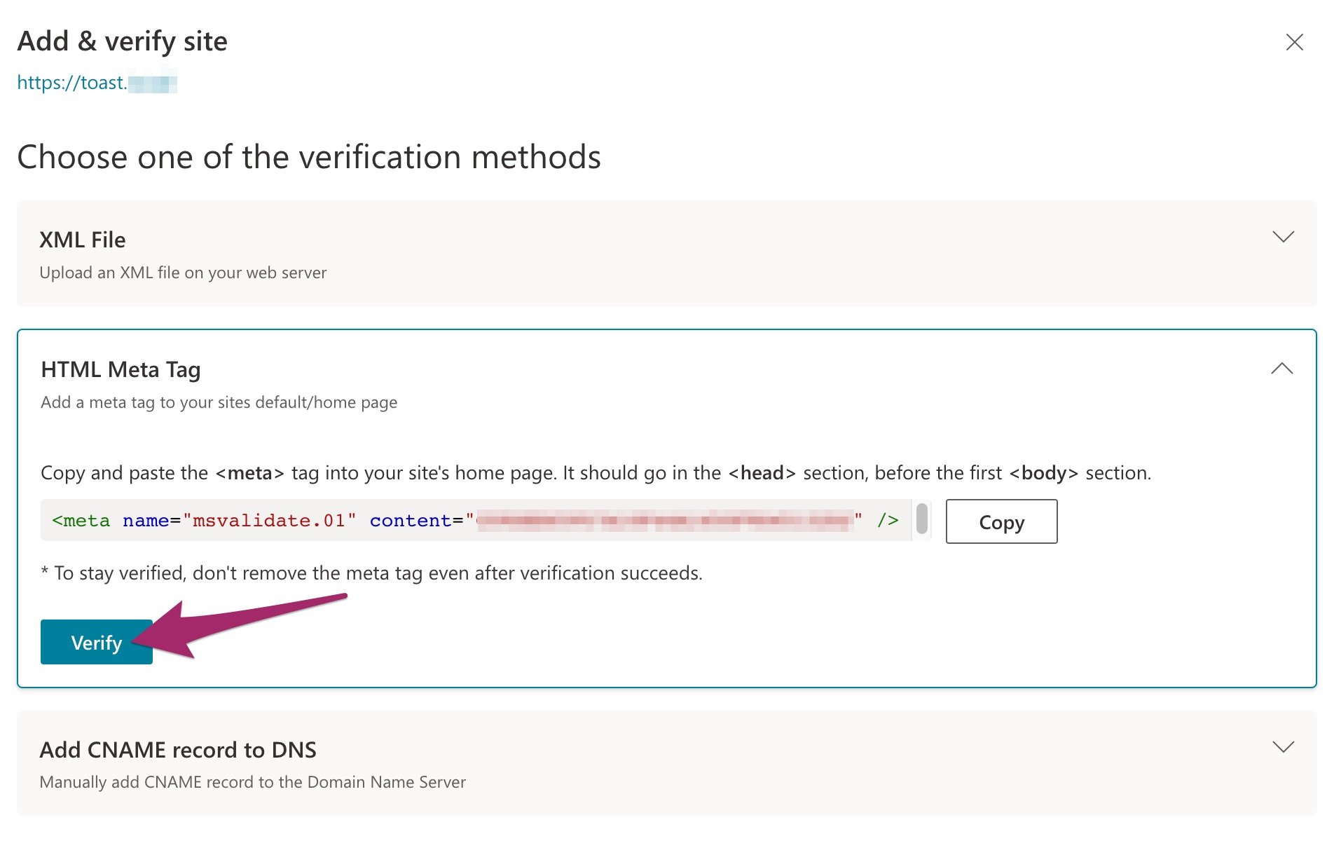Click 'Add a meta tag to your sites default/home page'
Viewport: 1334px width, 848px height.
click(x=219, y=402)
